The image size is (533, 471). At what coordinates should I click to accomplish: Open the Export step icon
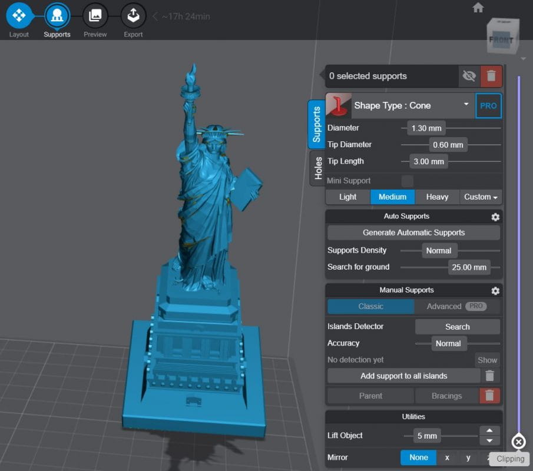133,15
